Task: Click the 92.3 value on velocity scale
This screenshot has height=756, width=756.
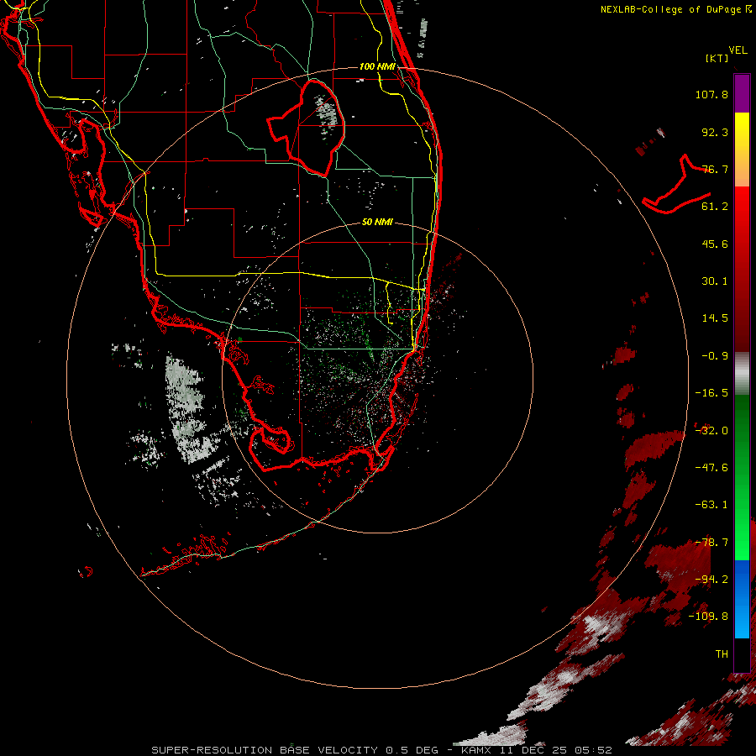Action: (715, 132)
